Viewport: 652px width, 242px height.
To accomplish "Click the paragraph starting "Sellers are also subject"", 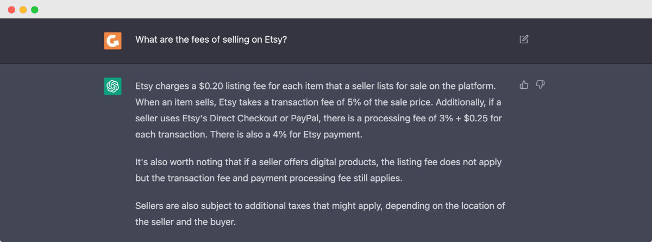I will pos(320,214).
